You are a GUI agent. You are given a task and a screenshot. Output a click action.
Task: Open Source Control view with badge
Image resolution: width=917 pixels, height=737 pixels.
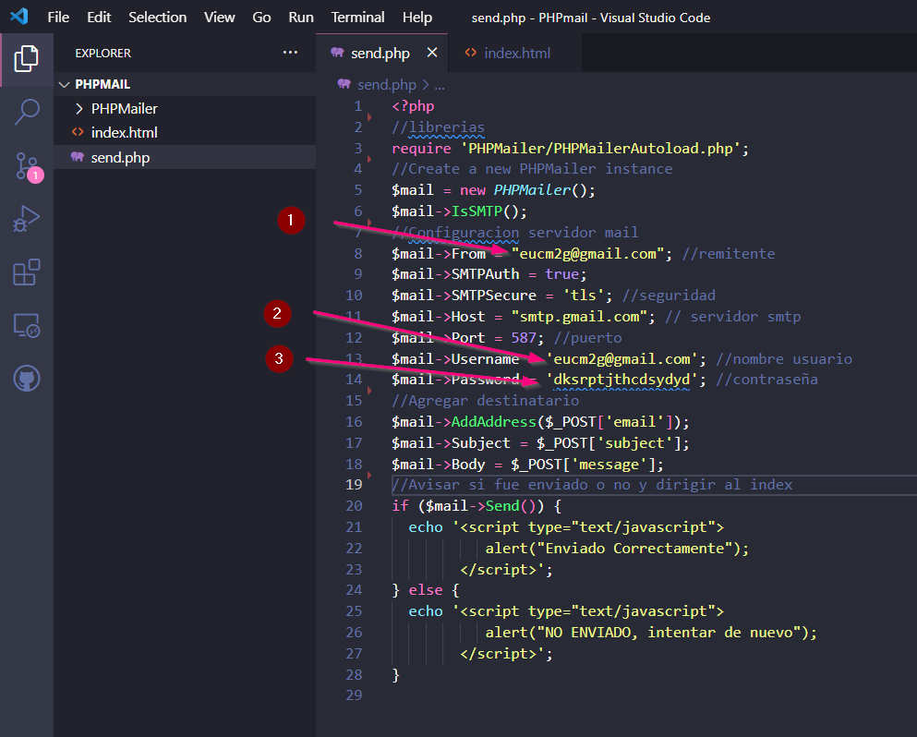click(x=28, y=166)
